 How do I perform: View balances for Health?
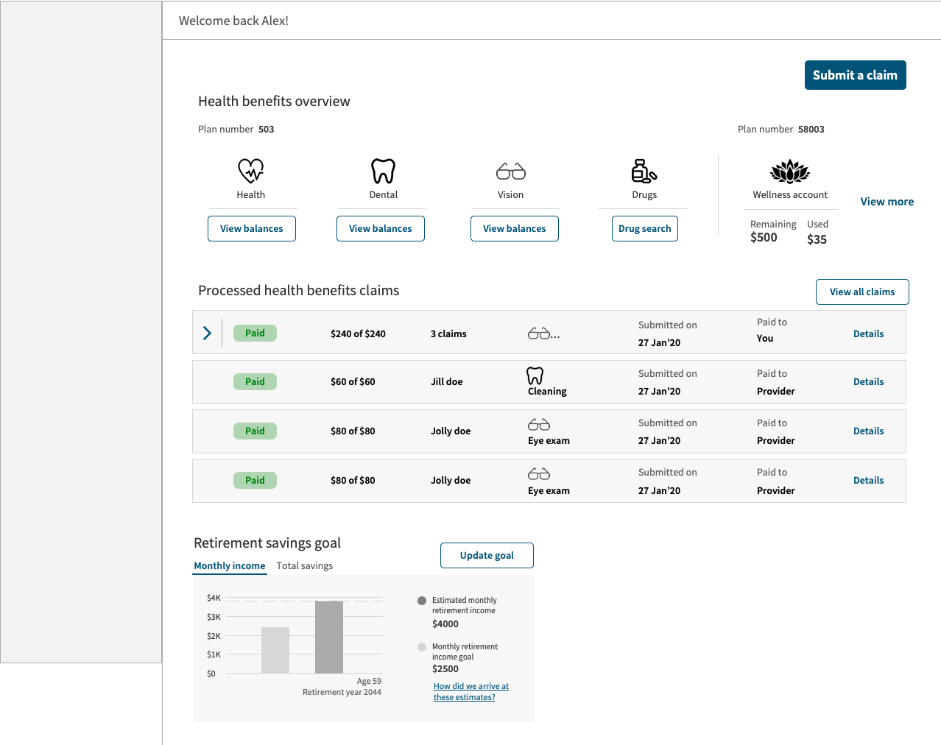tap(252, 228)
